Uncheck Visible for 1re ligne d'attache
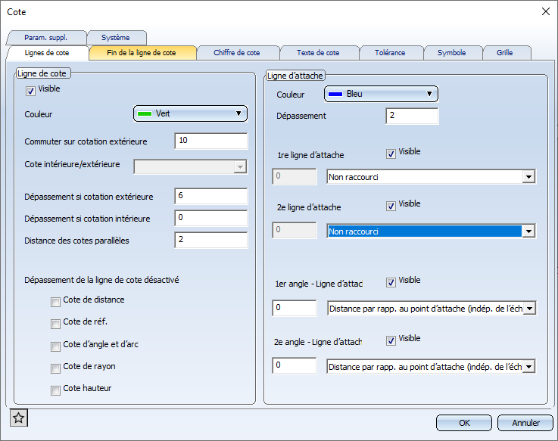558x441 pixels. [x=391, y=154]
